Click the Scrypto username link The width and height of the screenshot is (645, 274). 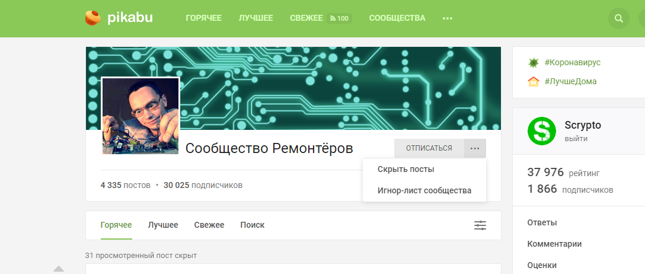coord(583,125)
